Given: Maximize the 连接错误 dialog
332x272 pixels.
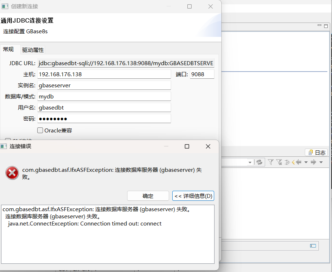Looking at the screenshot, I should pyautogui.click(x=187, y=146).
